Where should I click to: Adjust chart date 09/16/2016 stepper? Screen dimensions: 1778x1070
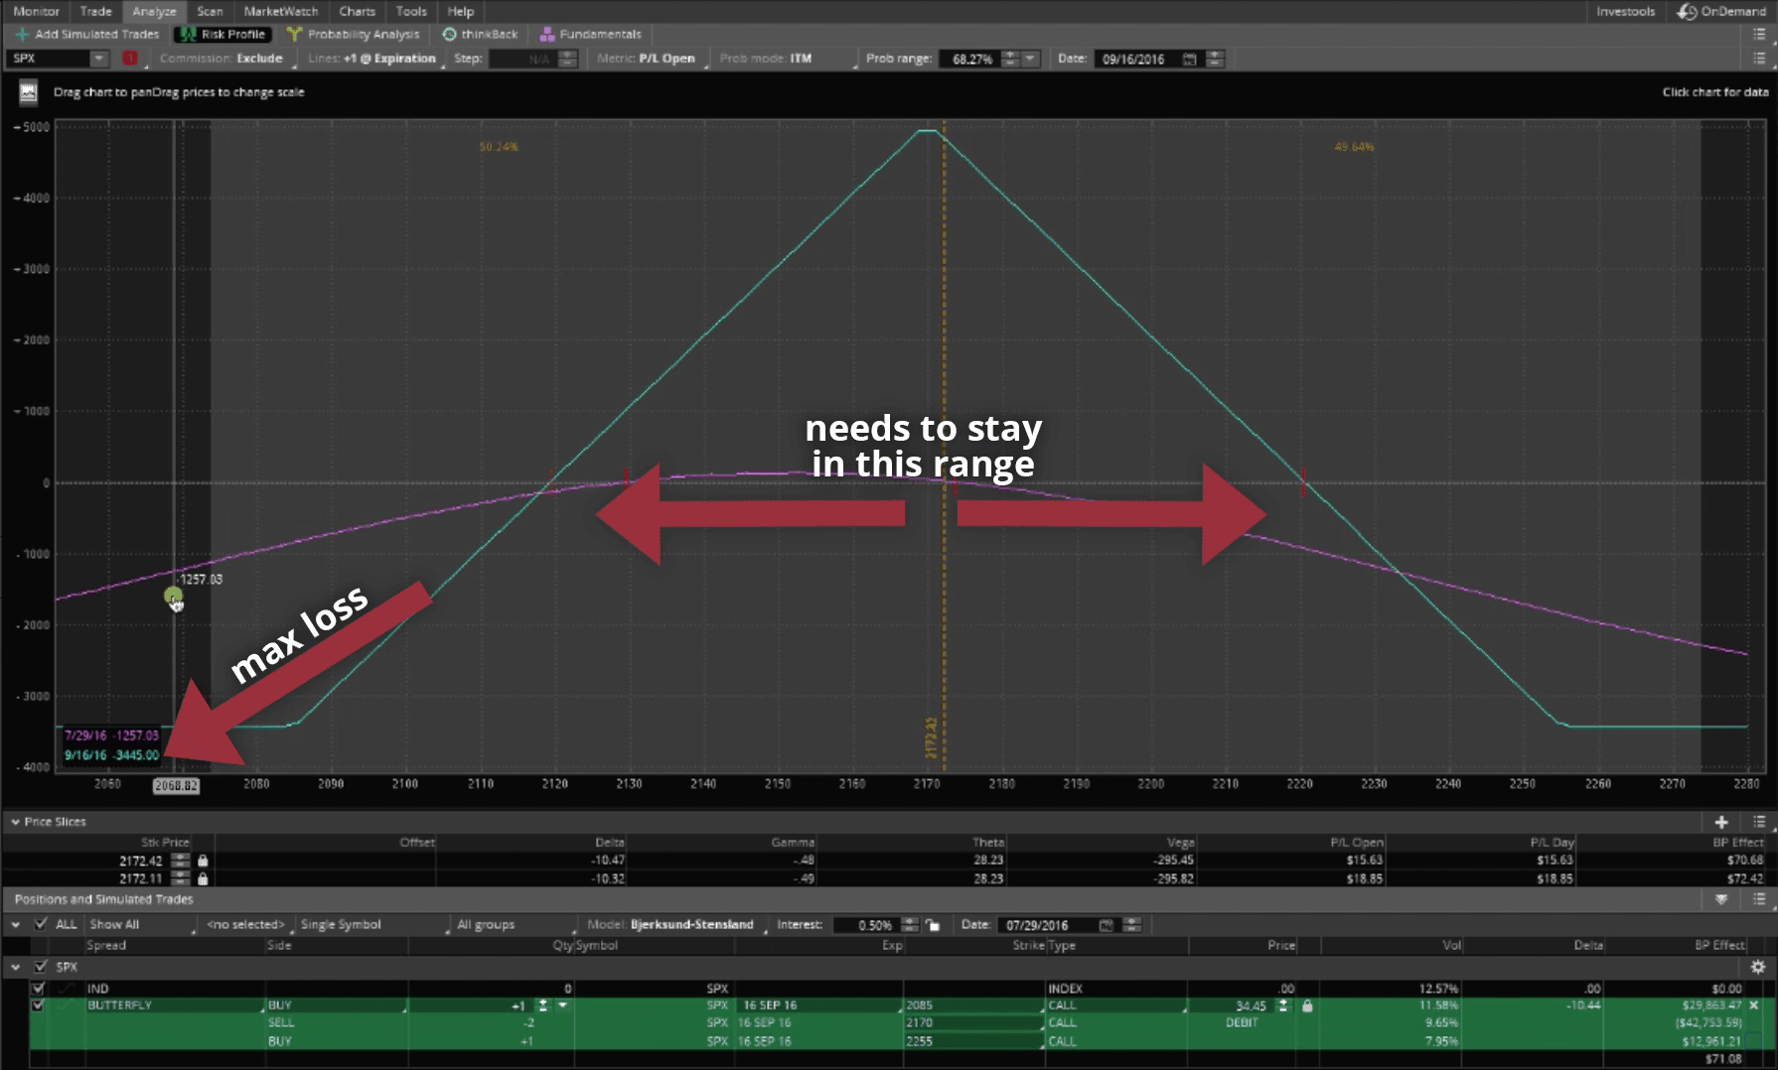tap(1215, 59)
